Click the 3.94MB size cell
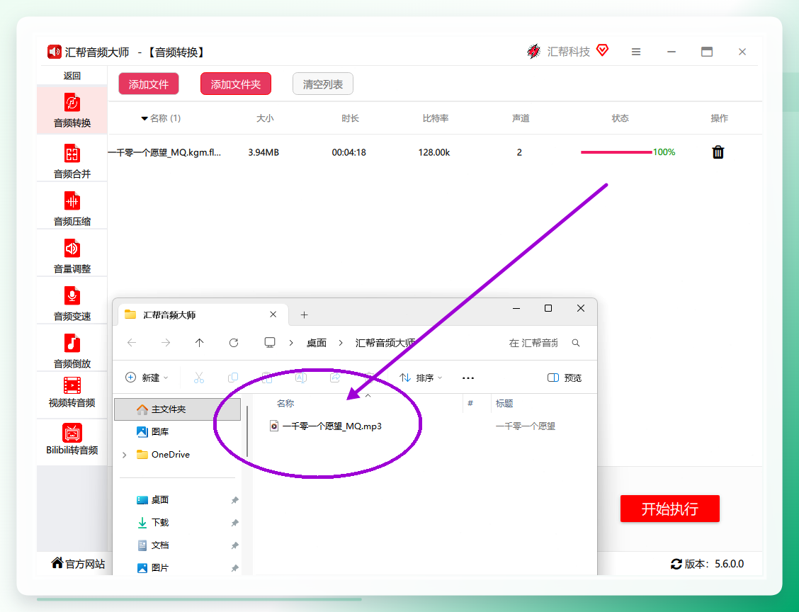Image resolution: width=799 pixels, height=612 pixels. (263, 152)
